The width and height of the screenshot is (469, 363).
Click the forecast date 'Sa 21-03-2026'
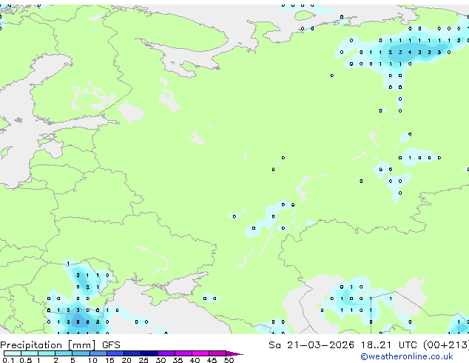(311, 345)
